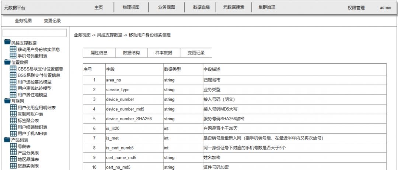Screen dimensions: 398x170
Task: Select 用户使用应用明细表 tree item
Action: coord(37,108)
